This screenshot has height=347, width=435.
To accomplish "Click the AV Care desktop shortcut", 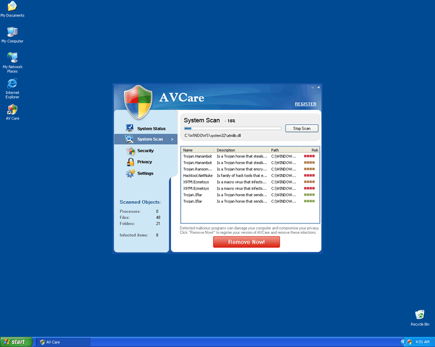I will coord(12,109).
